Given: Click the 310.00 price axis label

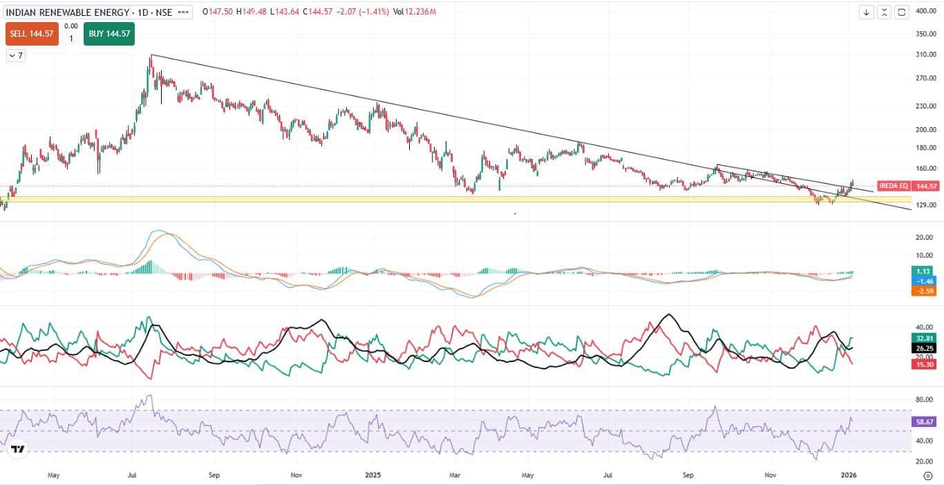Looking at the screenshot, I should [x=925, y=55].
